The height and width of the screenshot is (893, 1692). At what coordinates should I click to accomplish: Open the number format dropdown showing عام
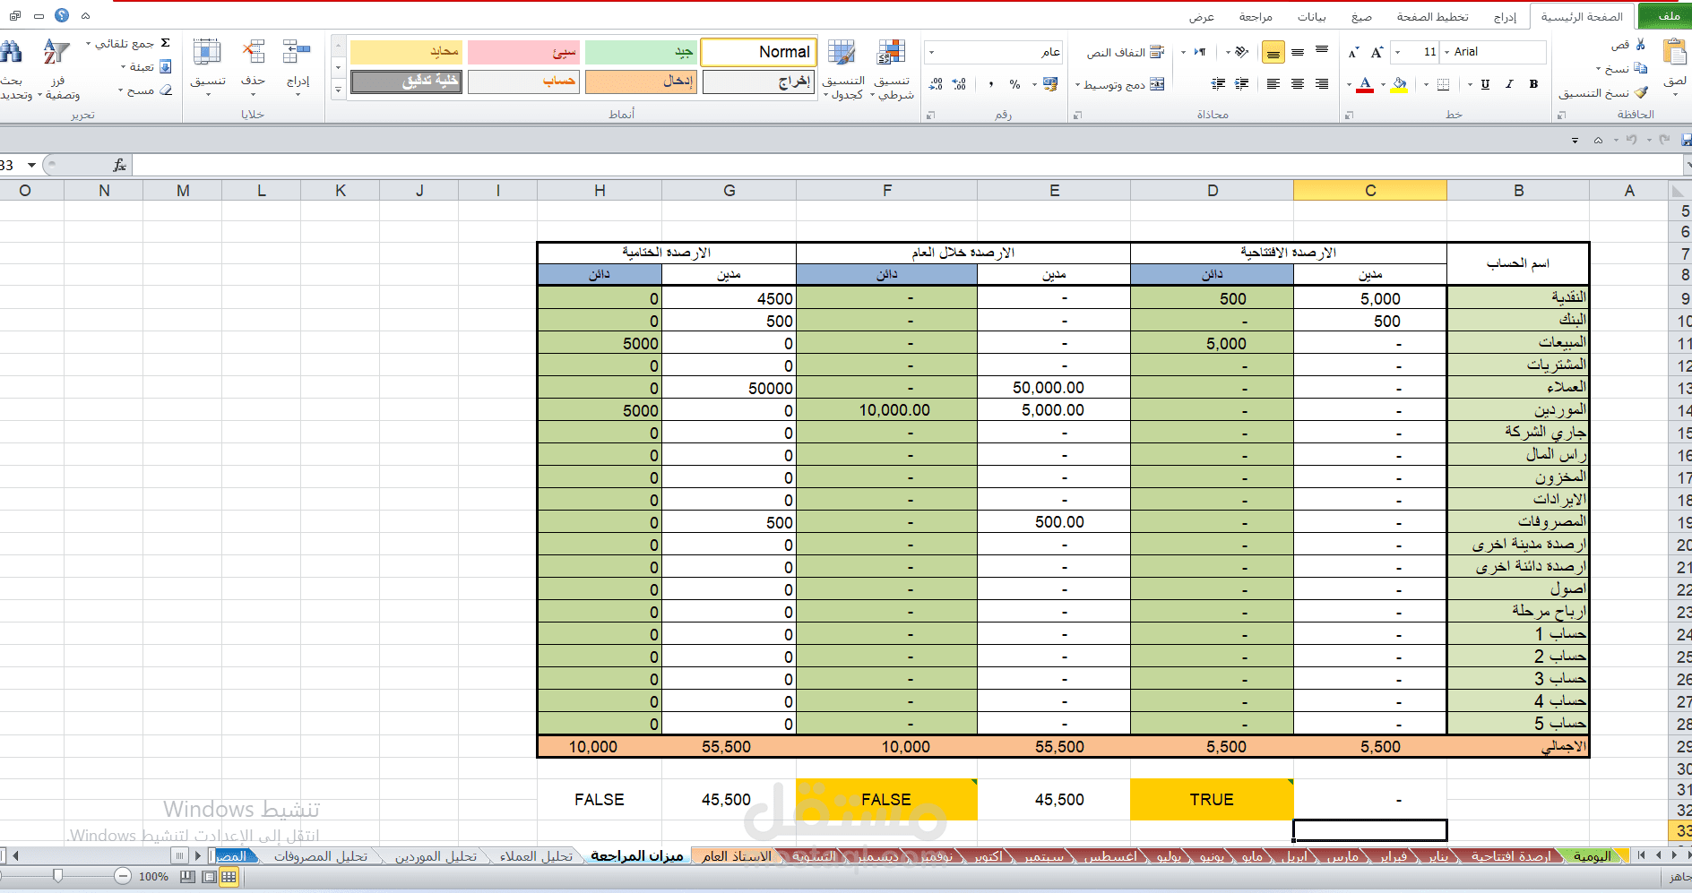[931, 52]
